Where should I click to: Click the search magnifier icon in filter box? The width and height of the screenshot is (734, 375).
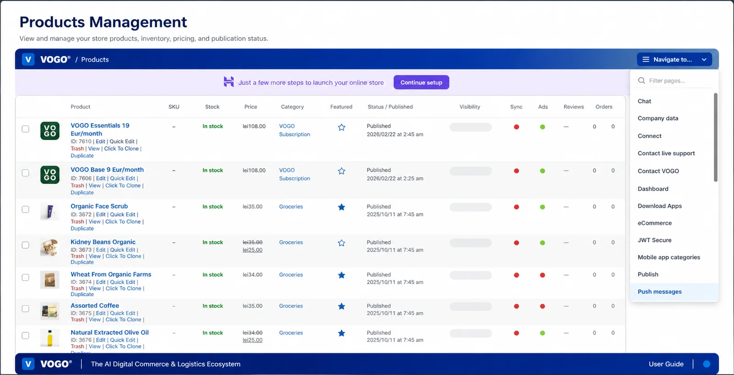(x=641, y=81)
